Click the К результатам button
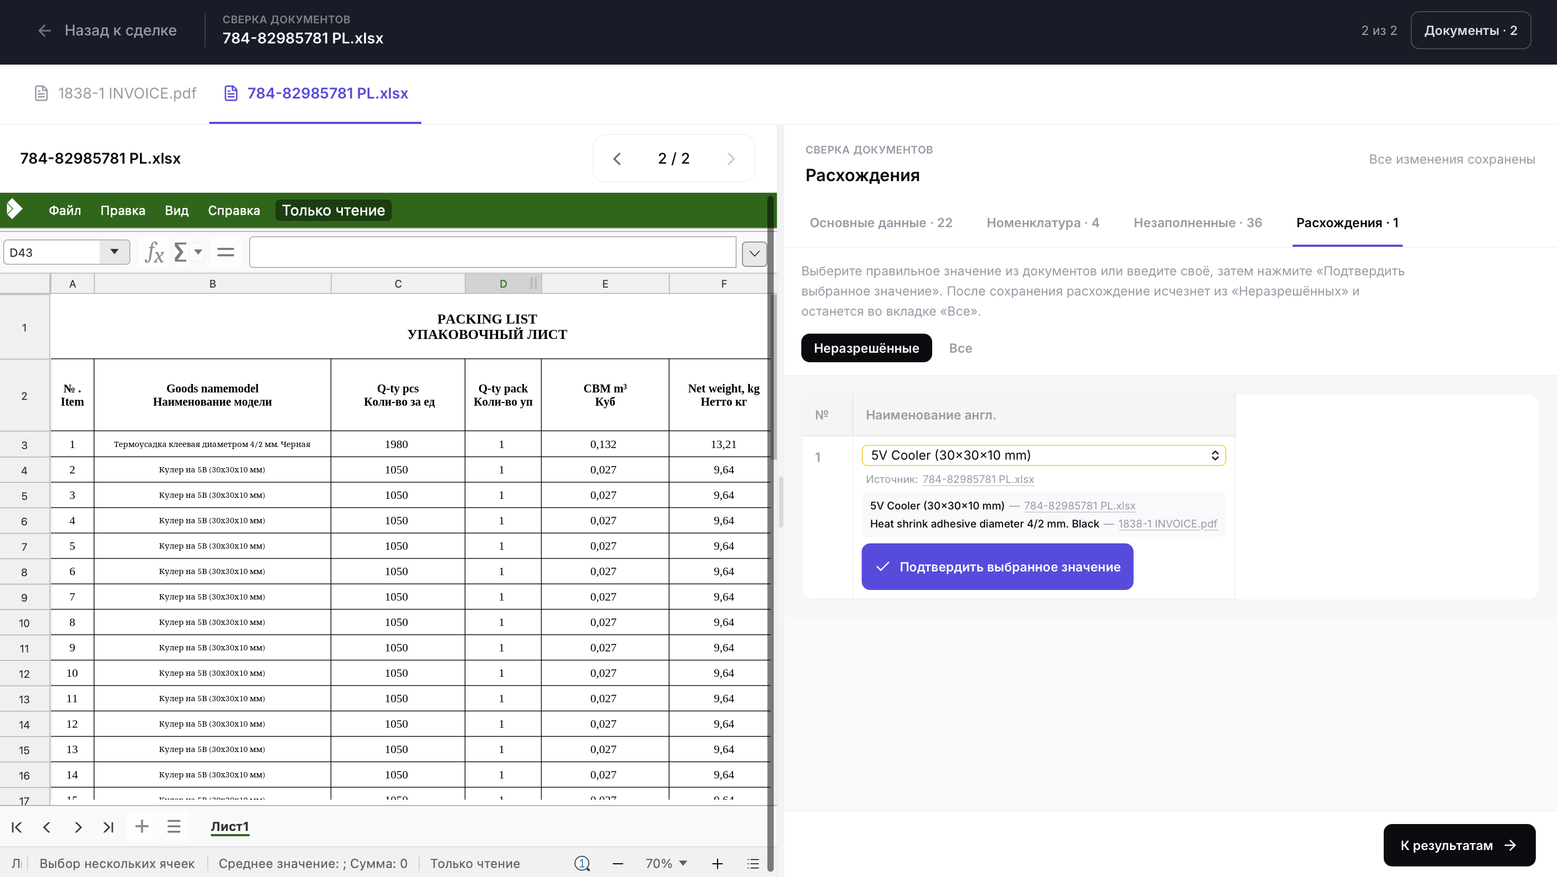 pos(1459,845)
